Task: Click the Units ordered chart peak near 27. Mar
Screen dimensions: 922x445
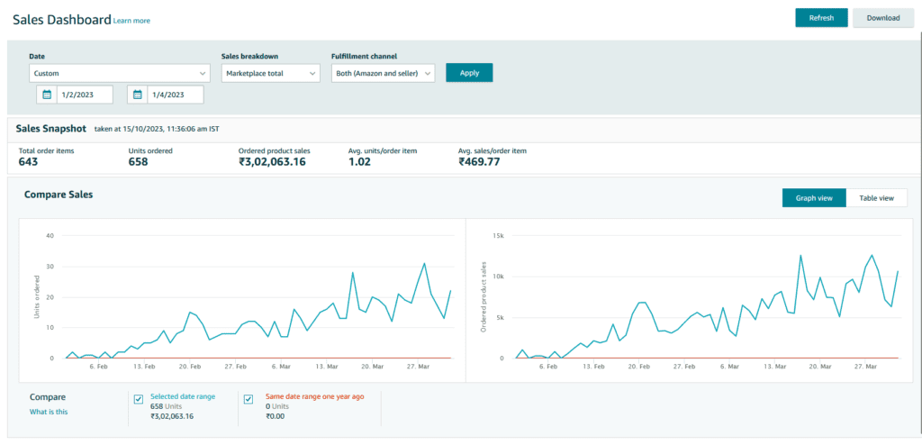Action: coord(424,264)
